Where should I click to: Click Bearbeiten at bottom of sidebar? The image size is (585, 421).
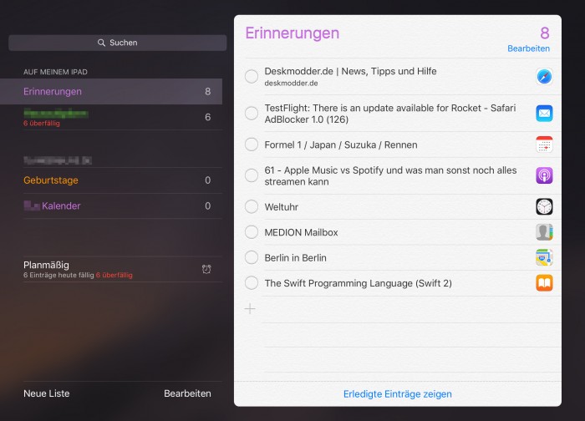point(187,393)
